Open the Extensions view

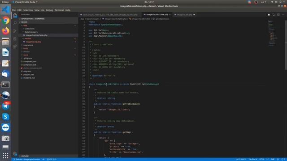coord(15,47)
